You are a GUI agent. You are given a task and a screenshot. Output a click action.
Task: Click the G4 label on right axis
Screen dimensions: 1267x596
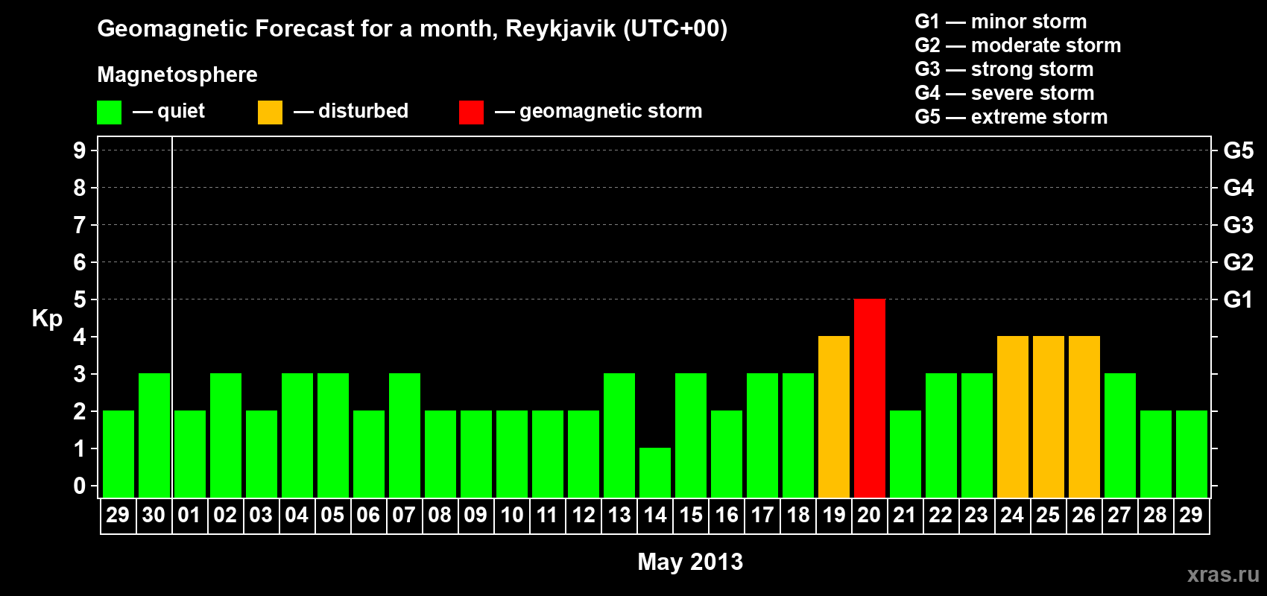[x=1238, y=188]
